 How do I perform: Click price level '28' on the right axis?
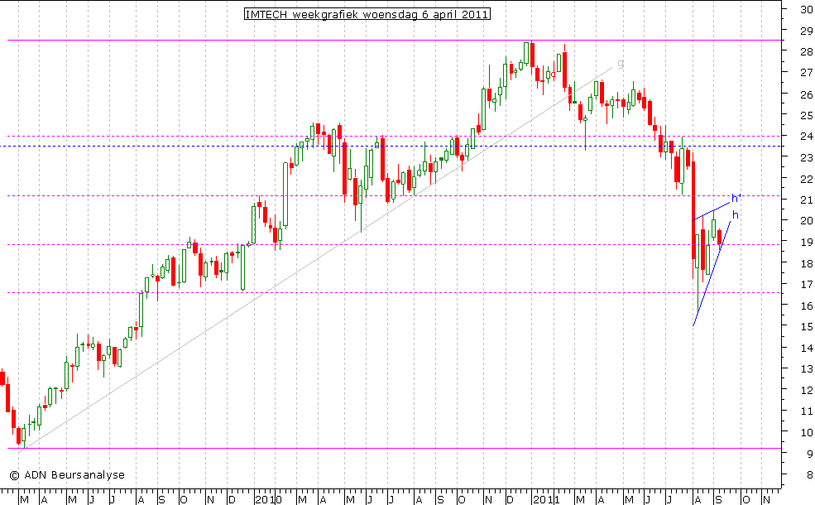806,51
